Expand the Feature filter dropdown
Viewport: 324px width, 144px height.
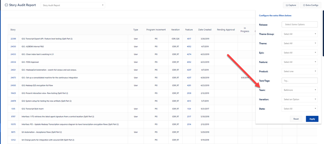point(300,62)
